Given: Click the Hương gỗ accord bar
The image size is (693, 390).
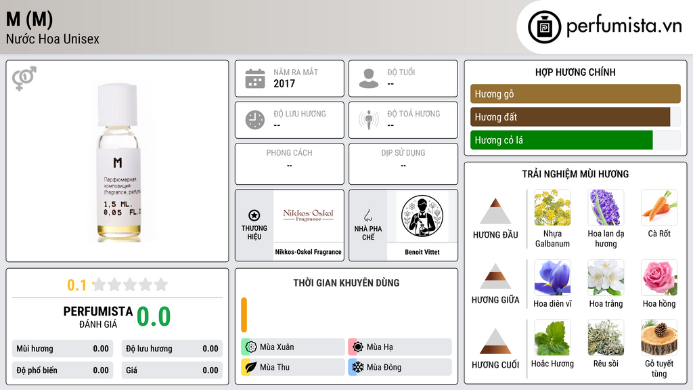Looking at the screenshot, I should 575,93.
